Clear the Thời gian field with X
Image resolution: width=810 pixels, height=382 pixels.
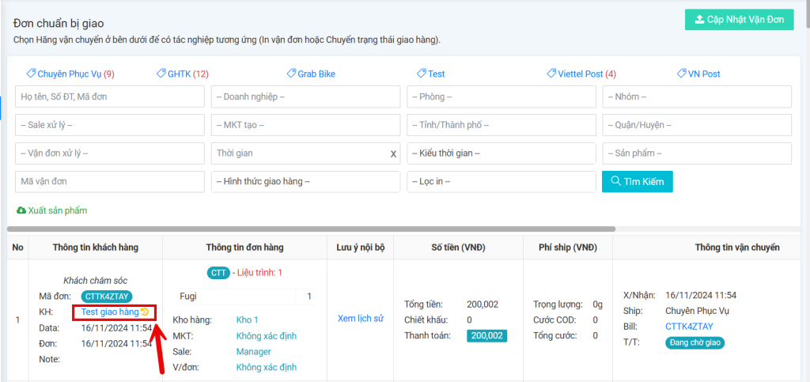coord(393,153)
